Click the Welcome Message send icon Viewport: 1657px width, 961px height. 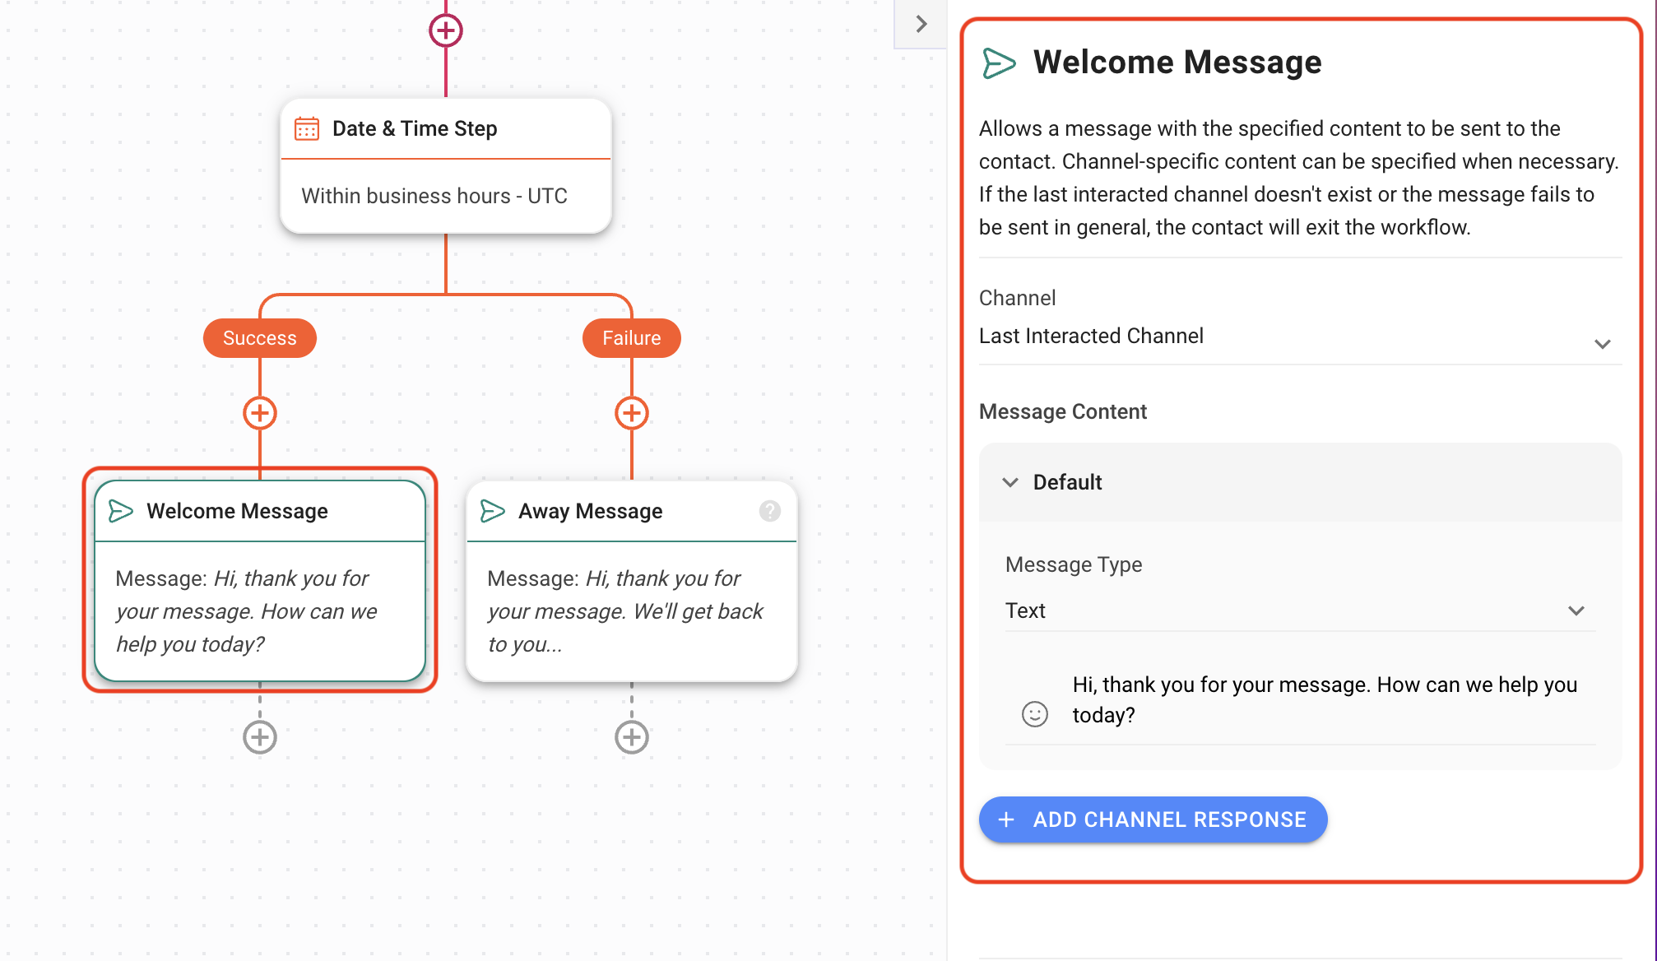121,510
